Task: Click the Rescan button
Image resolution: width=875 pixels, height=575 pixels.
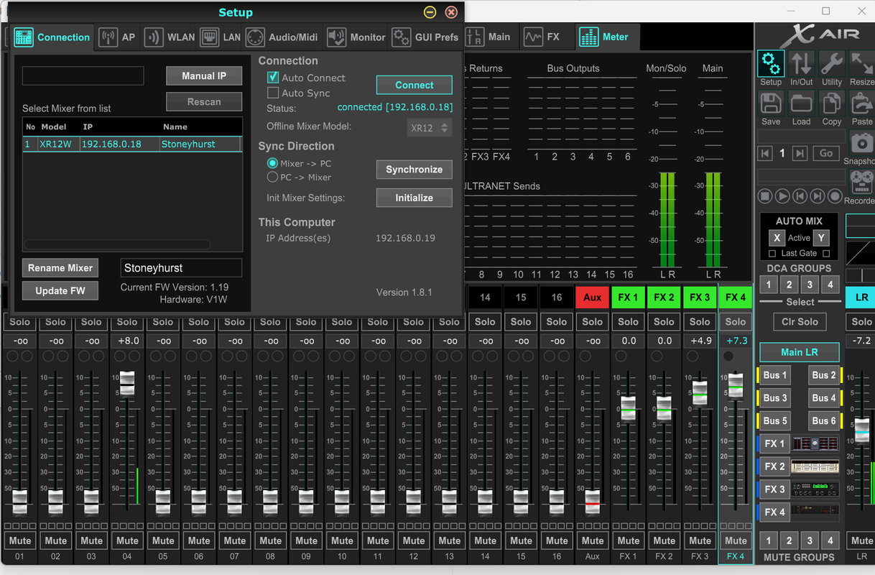Action: pos(204,102)
